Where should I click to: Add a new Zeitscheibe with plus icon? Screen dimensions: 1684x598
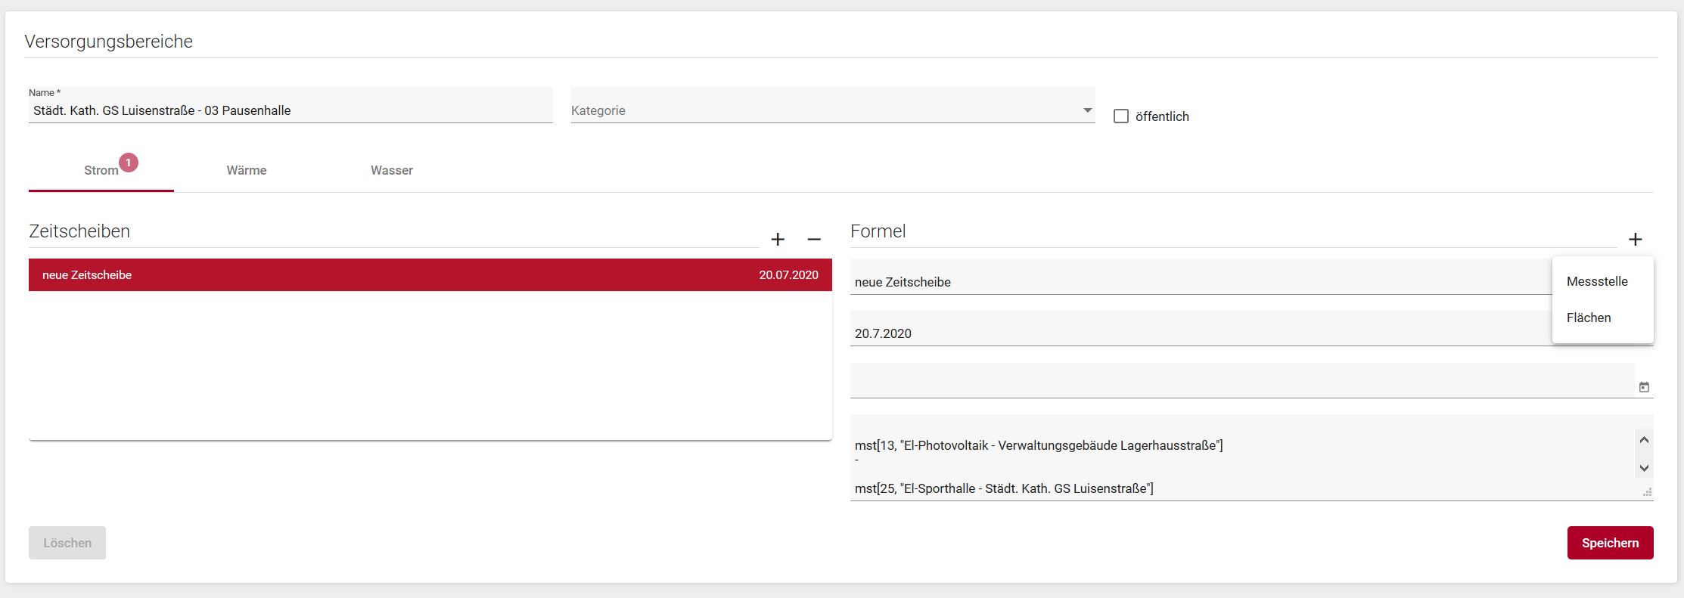click(x=778, y=240)
